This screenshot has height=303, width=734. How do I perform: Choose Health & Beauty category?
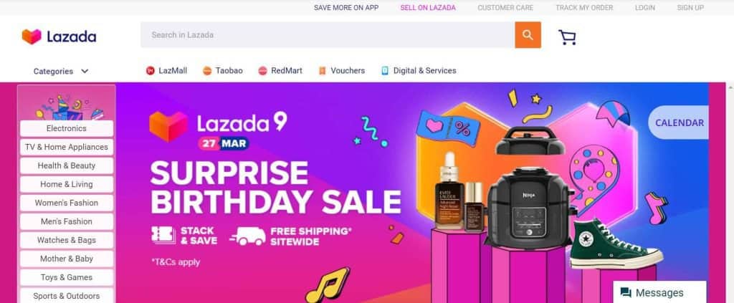point(67,165)
